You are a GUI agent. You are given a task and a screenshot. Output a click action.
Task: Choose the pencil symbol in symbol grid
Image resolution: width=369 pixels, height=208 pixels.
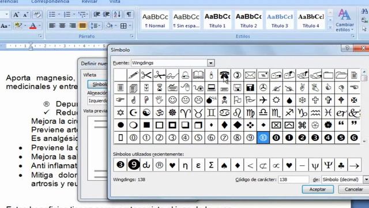coord(133,75)
